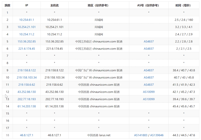
Task: Open IP link 153.36.202.85
Action: [x=27, y=42]
